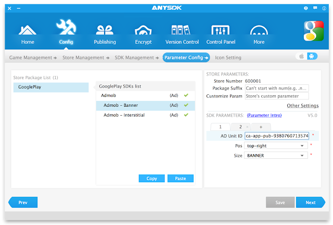The width and height of the screenshot is (333, 225).
Task: Close parameter tab 2 with the x
Action: click(x=247, y=127)
